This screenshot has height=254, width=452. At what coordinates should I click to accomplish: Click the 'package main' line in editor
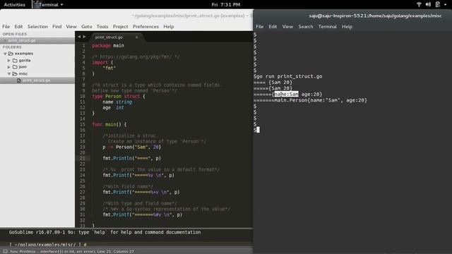click(108, 45)
